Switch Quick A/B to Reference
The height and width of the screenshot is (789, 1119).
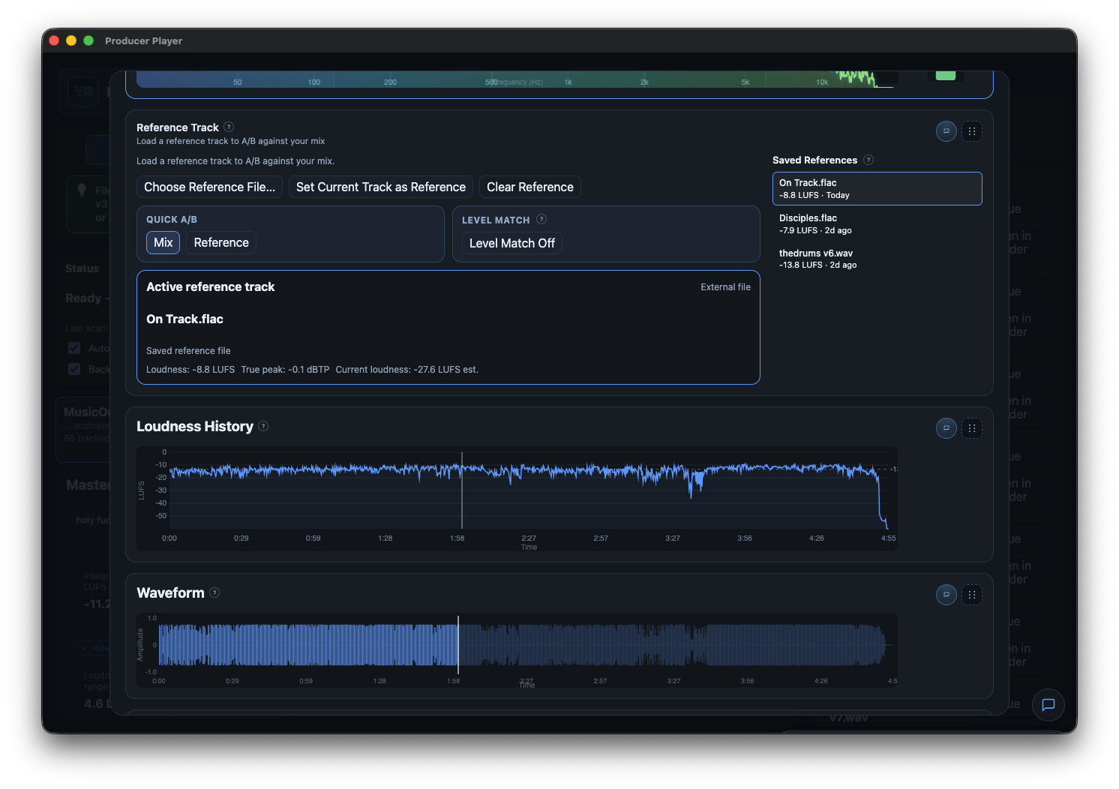pyautogui.click(x=221, y=242)
